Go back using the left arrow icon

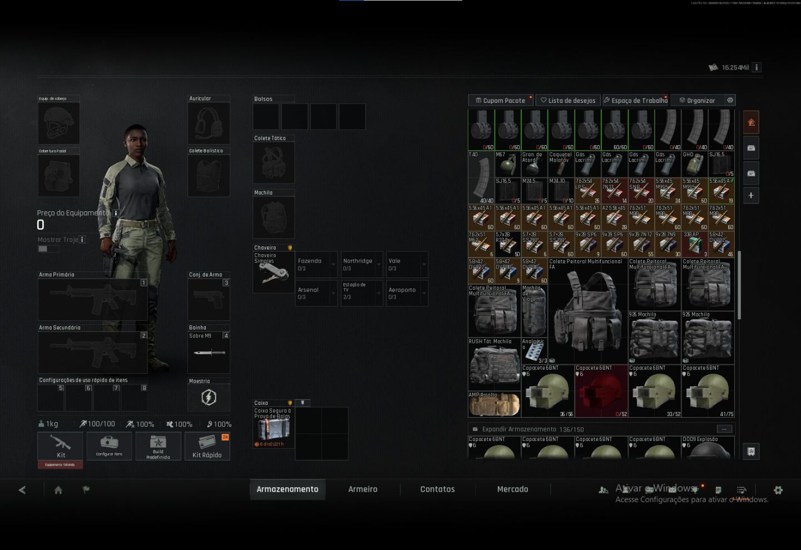coord(22,490)
